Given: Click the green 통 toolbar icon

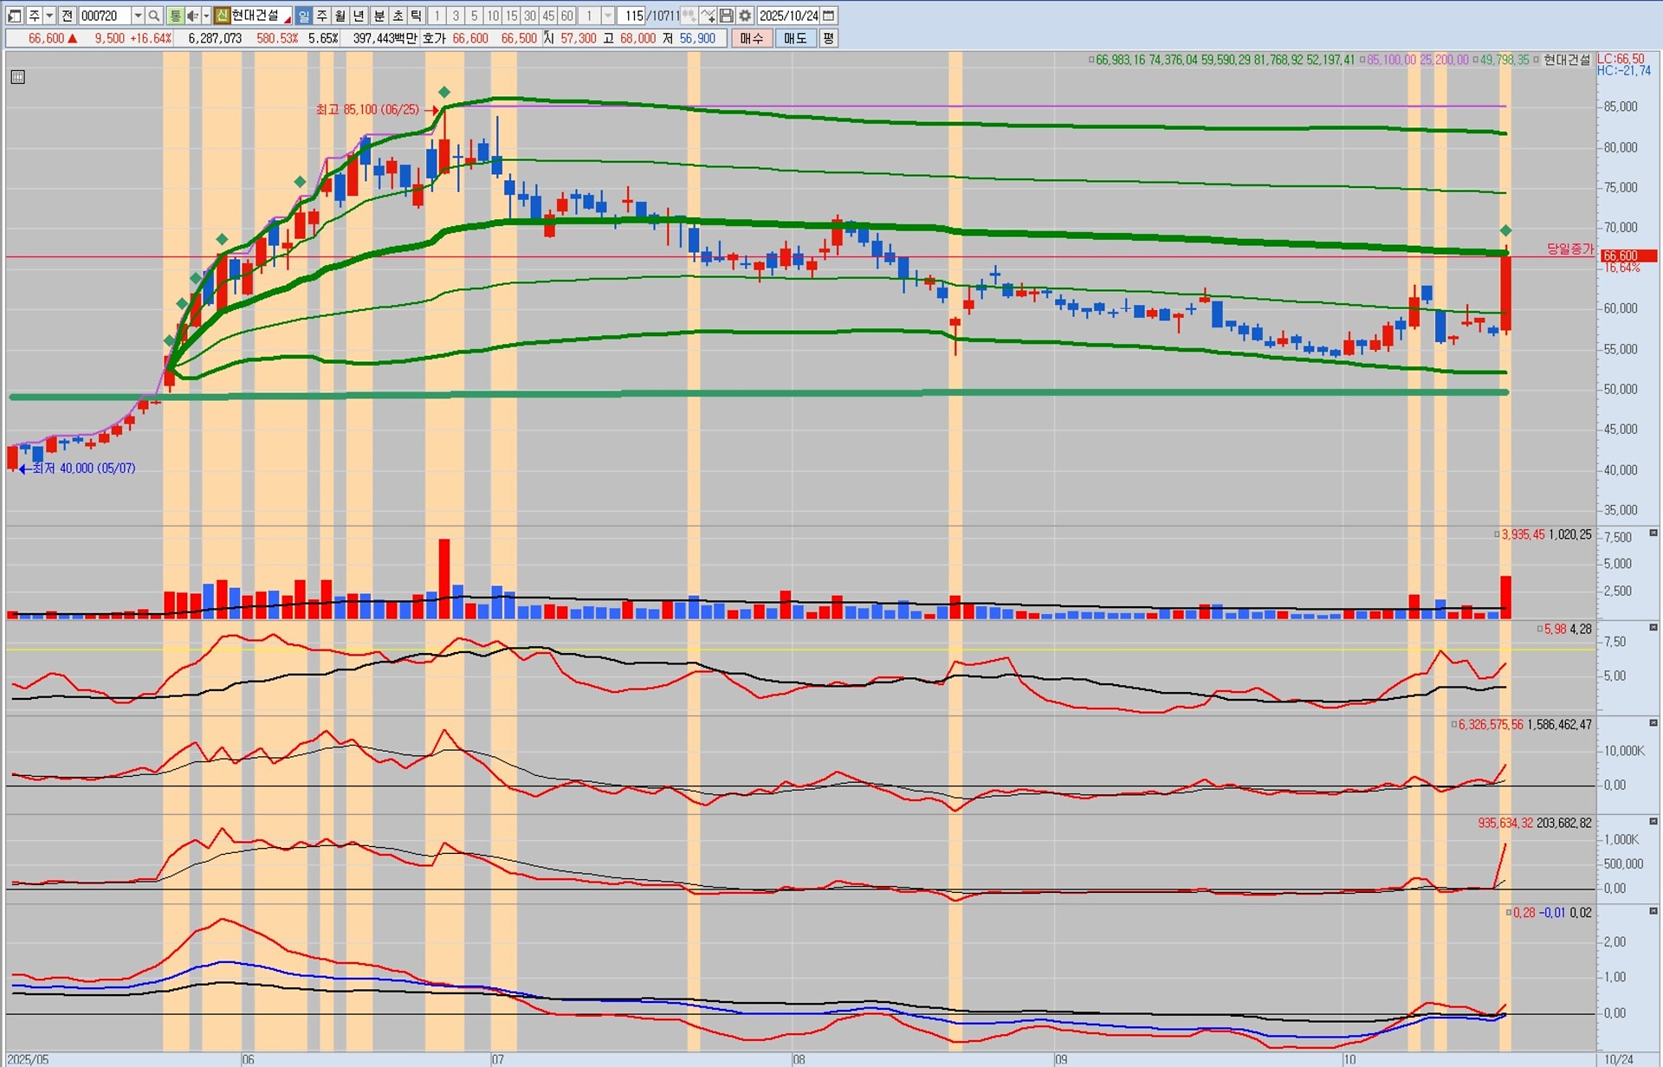Looking at the screenshot, I should 175,16.
